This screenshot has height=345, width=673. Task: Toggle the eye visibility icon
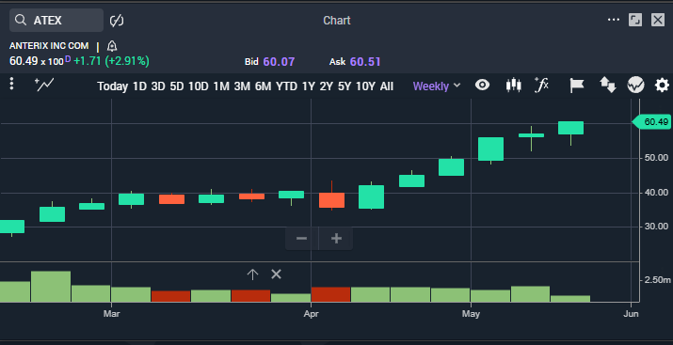(483, 85)
